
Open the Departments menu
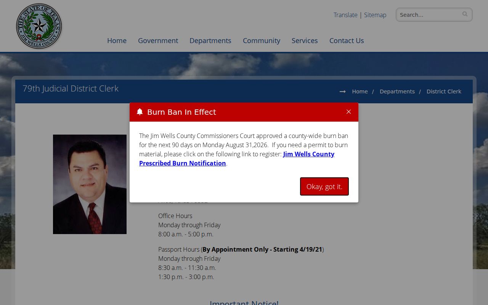point(210,40)
